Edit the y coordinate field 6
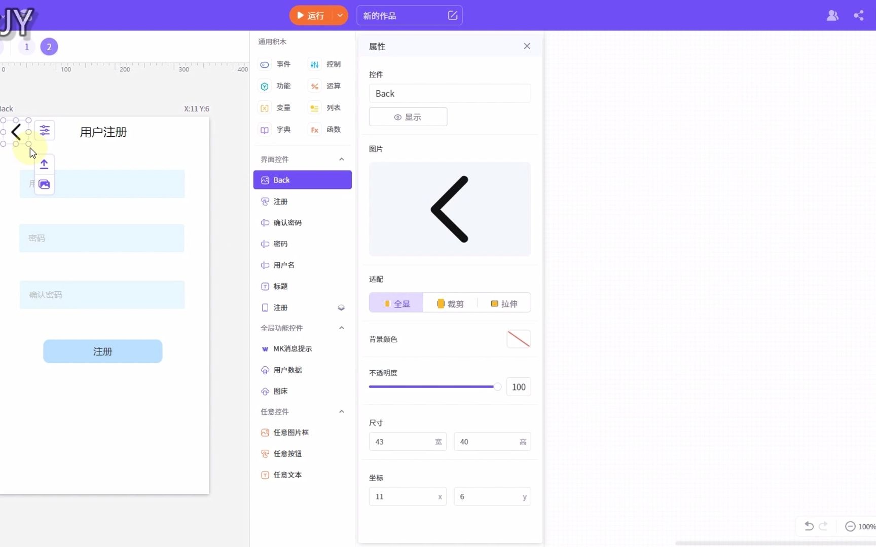 [492, 497]
